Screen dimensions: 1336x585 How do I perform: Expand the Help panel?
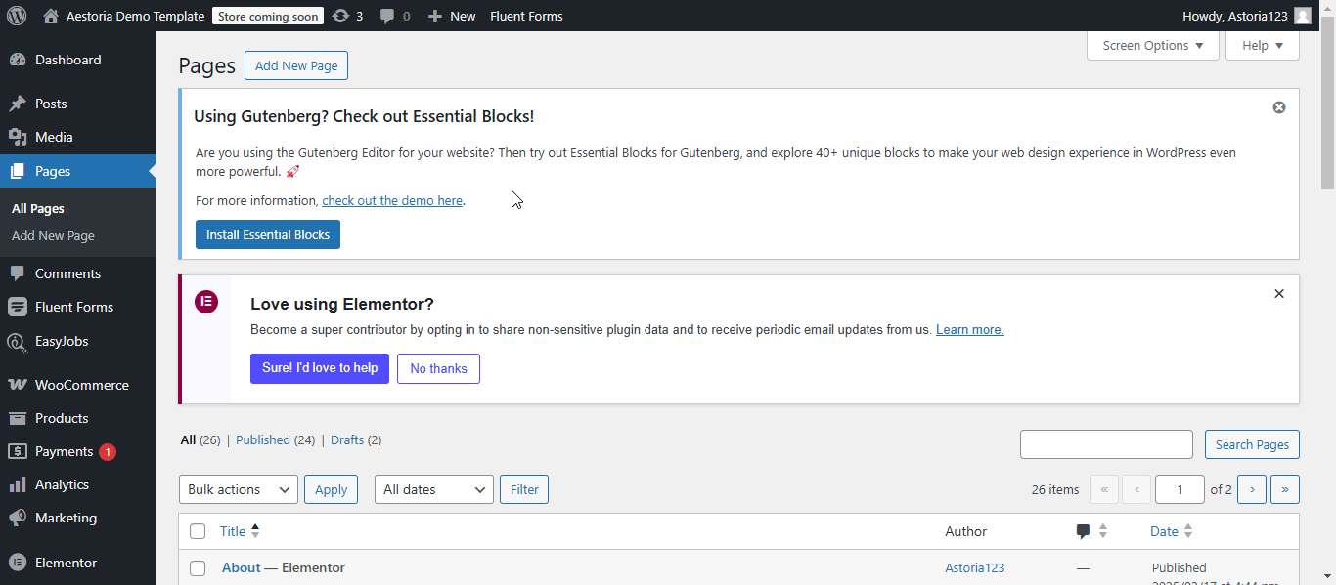(1263, 46)
